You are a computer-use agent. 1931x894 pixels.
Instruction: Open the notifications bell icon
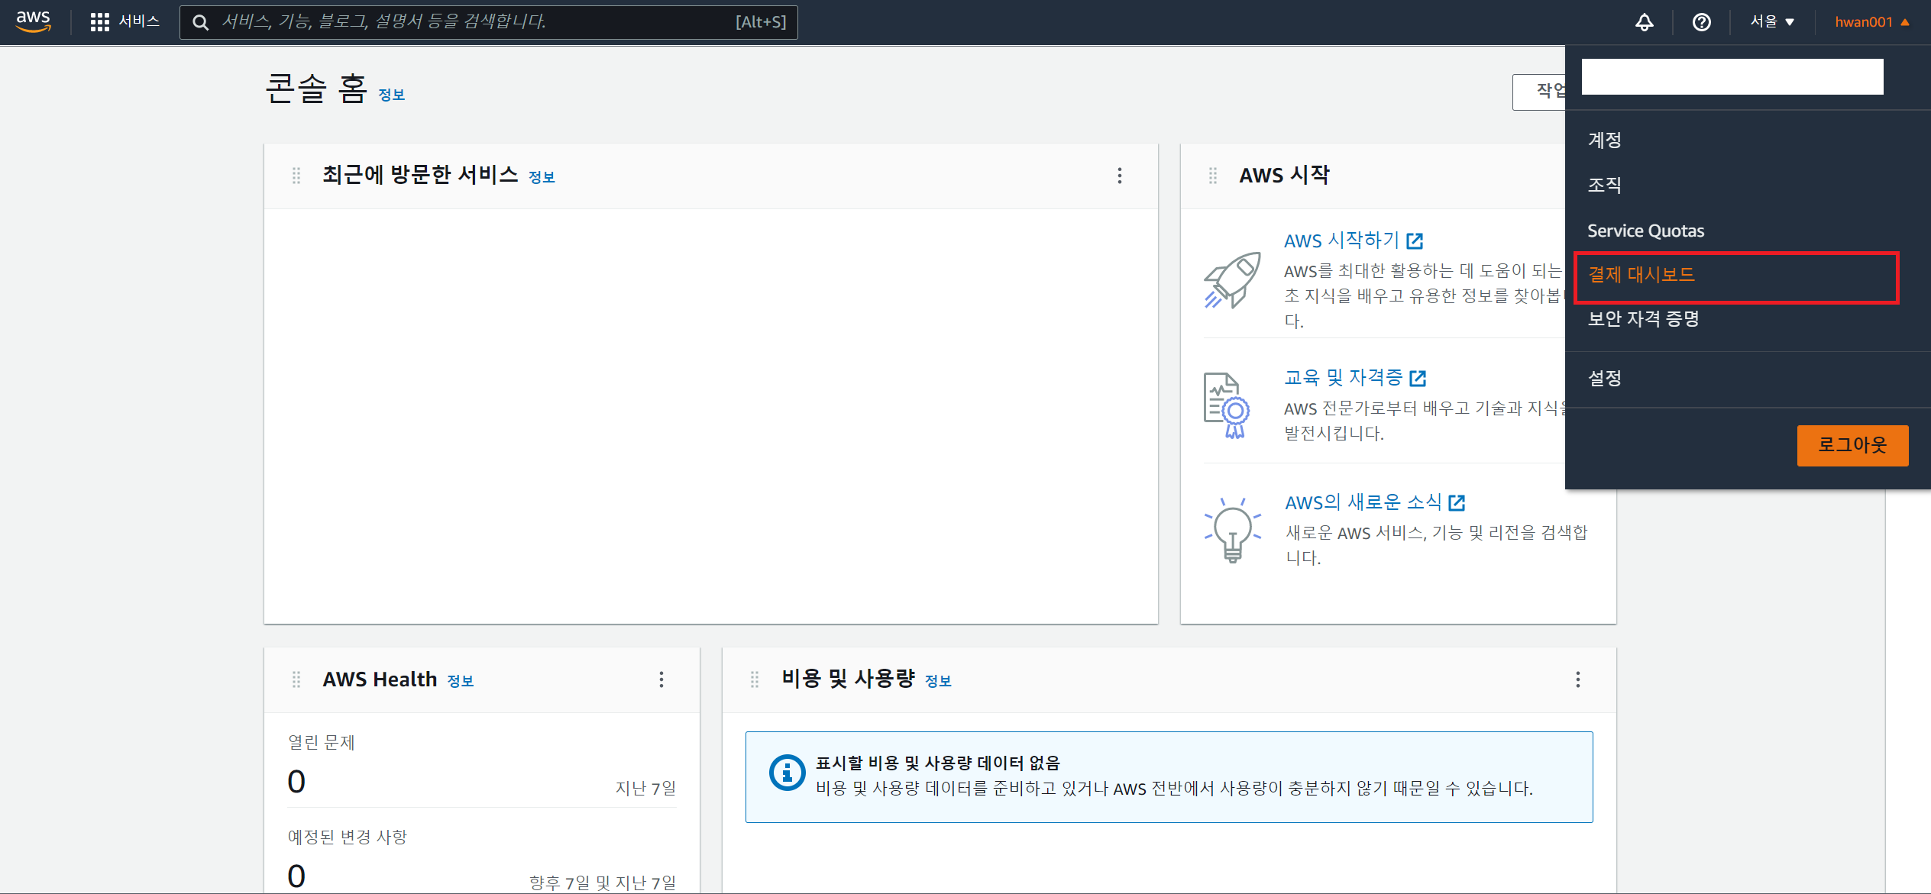tap(1644, 22)
